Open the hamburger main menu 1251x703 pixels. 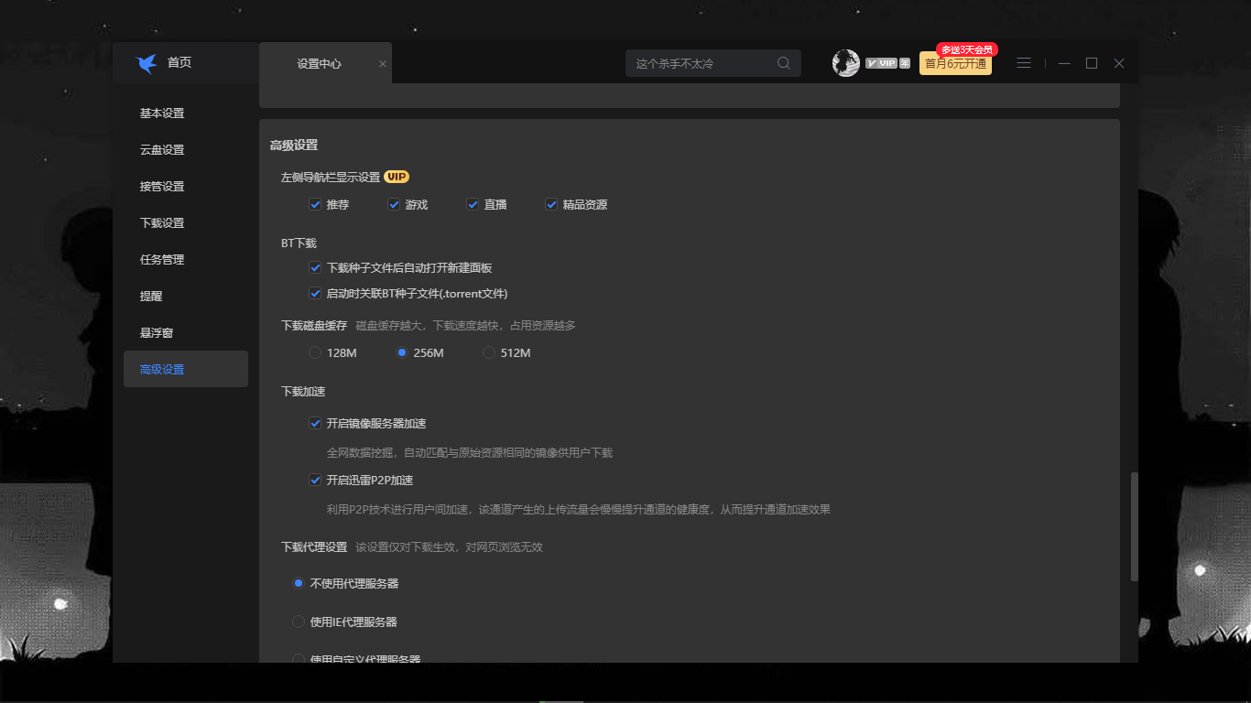(x=1024, y=63)
